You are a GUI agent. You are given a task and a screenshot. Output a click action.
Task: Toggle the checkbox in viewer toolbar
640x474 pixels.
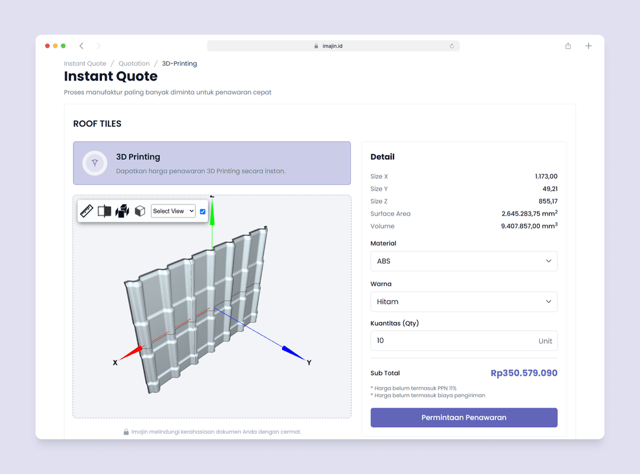pos(203,212)
